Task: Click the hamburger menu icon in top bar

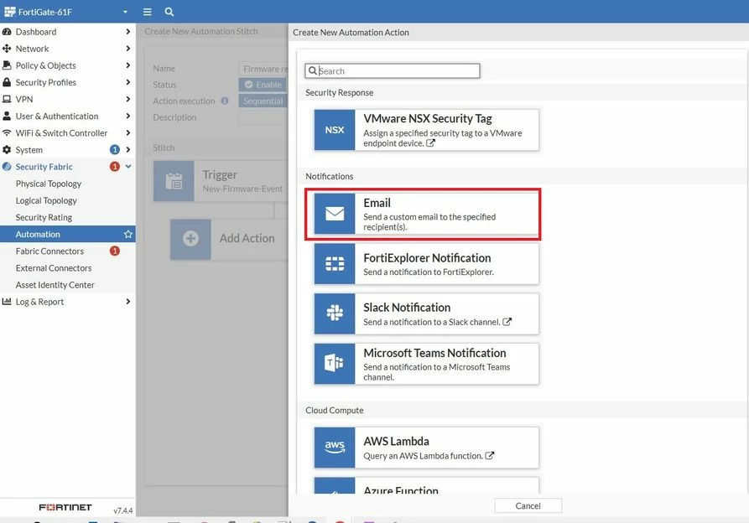Action: [147, 12]
